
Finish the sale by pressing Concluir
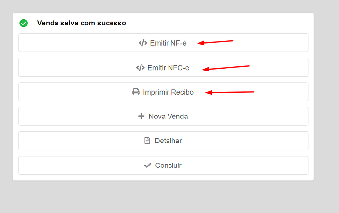click(x=168, y=166)
